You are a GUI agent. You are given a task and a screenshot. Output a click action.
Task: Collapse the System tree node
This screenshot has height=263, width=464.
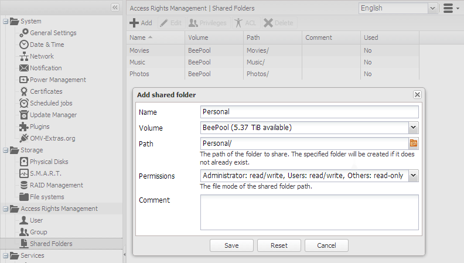(5, 21)
